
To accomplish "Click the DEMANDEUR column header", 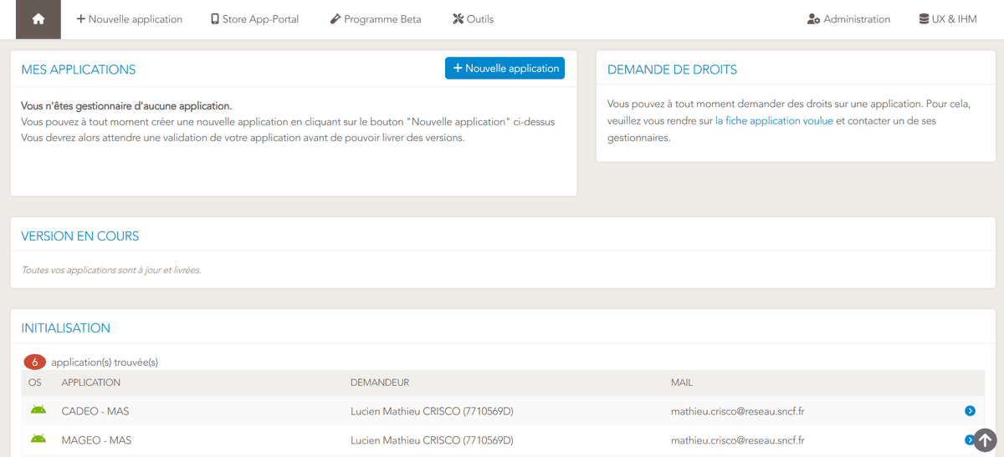I will 380,383.
